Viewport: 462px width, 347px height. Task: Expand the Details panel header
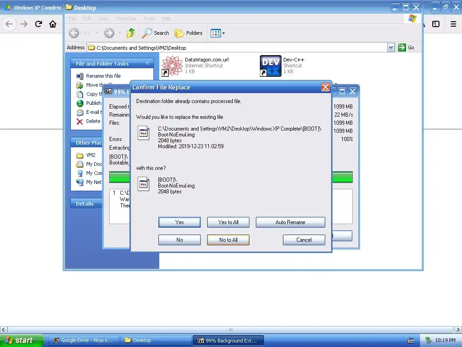coord(86,204)
